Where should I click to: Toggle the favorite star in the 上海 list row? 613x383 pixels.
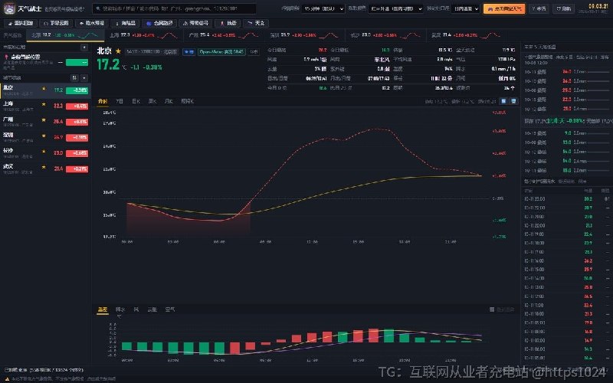point(44,105)
